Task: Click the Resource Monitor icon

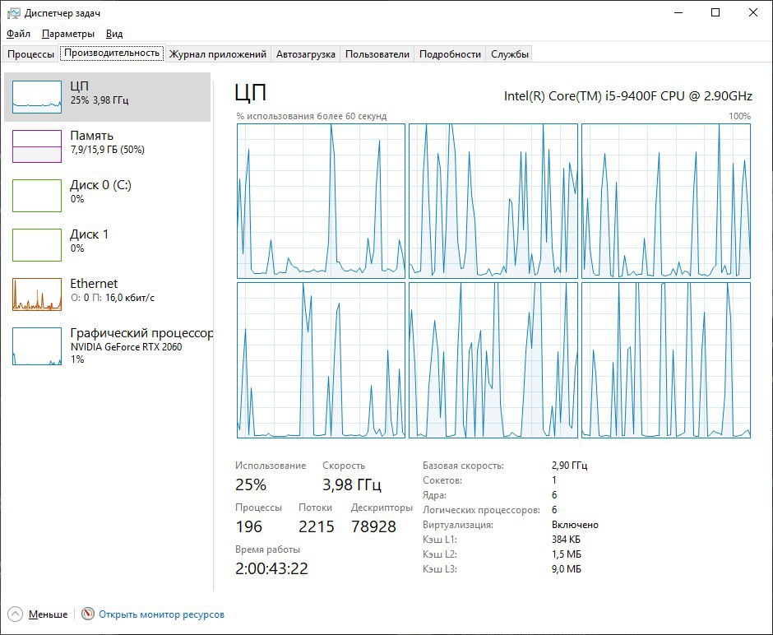Action: 88,614
